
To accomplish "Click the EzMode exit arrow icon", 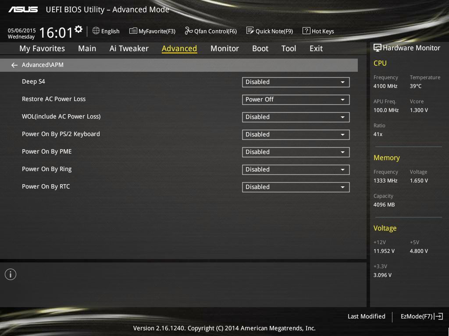I will pyautogui.click(x=438, y=316).
